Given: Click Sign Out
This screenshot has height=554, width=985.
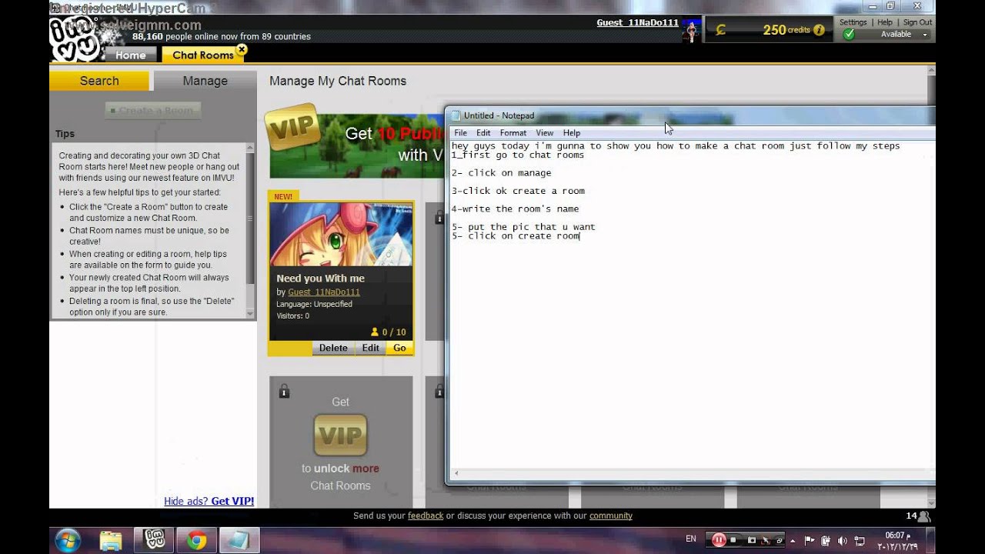Looking at the screenshot, I should pos(917,22).
